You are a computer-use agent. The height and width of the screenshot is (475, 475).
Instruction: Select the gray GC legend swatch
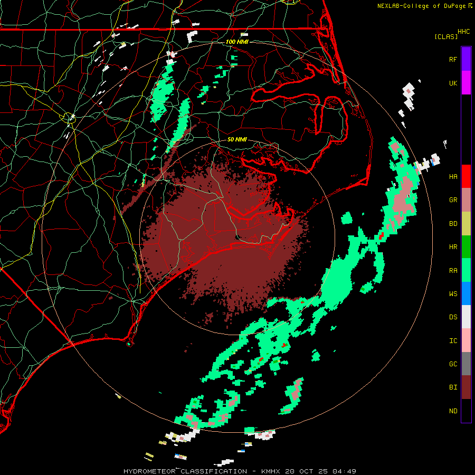(x=466, y=364)
